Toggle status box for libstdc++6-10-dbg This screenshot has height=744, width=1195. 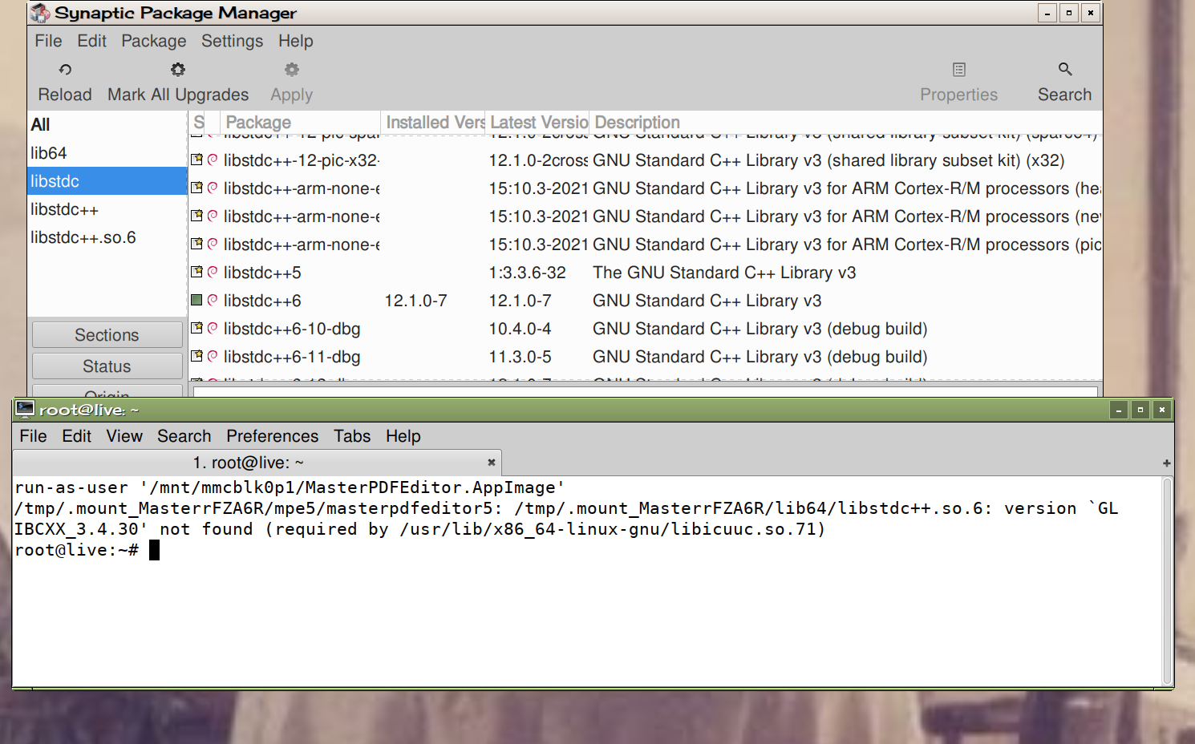pyautogui.click(x=196, y=328)
